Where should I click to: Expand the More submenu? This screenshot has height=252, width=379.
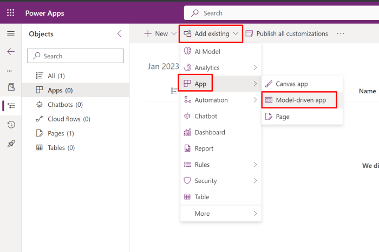coord(221,214)
